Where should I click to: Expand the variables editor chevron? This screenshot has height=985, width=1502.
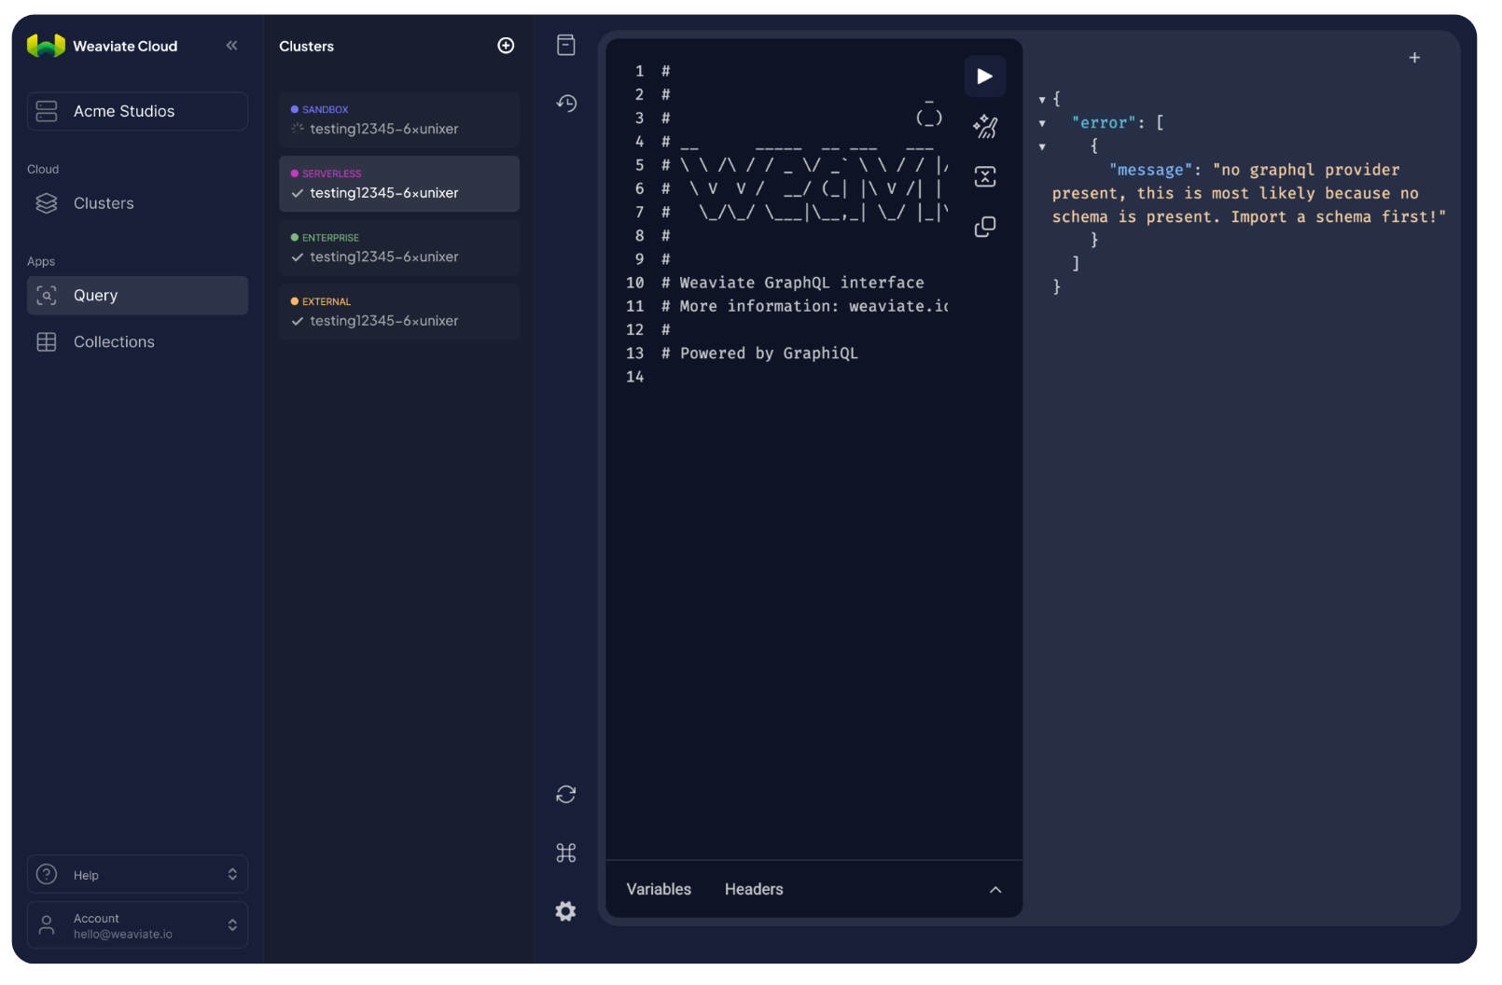996,891
